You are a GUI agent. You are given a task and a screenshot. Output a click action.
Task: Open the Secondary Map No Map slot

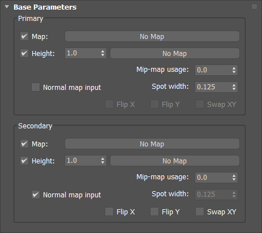152,144
